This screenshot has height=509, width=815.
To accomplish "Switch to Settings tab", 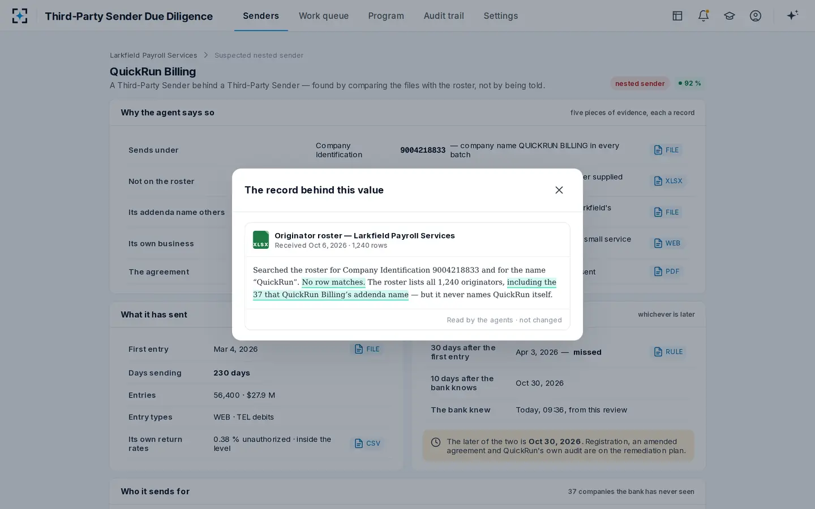I will (500, 16).
